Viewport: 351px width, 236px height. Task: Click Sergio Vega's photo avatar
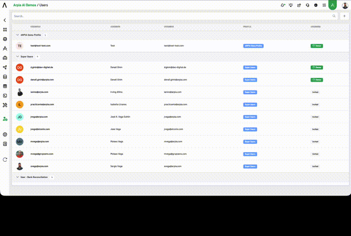[20, 166]
